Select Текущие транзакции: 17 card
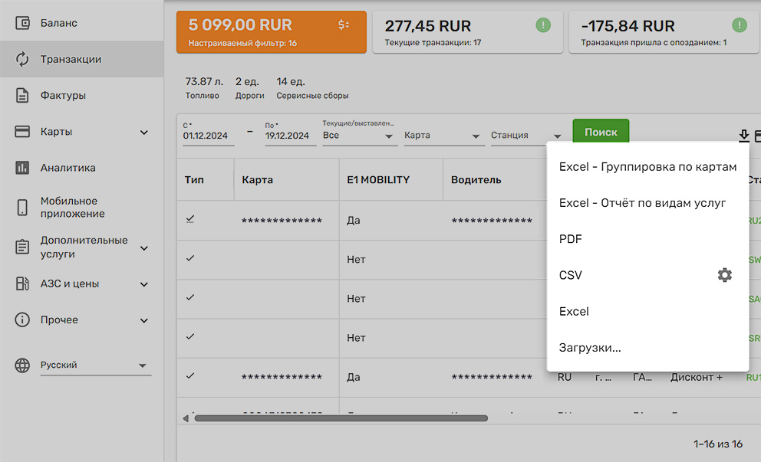This screenshot has height=462, width=761. [x=467, y=32]
